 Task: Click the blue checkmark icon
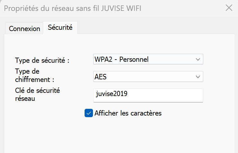pos(88,113)
